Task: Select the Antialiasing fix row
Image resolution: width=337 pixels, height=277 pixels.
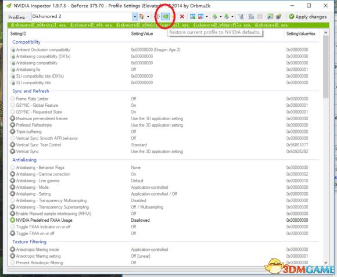Action: coord(165,69)
